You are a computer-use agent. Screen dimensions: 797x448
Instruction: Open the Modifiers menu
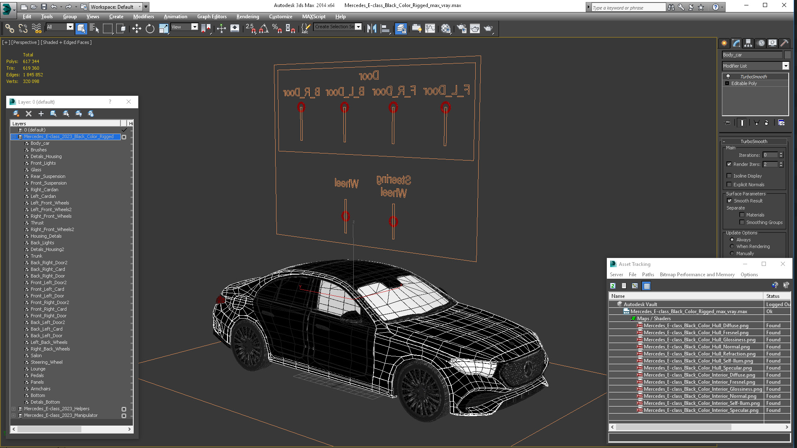(x=144, y=17)
